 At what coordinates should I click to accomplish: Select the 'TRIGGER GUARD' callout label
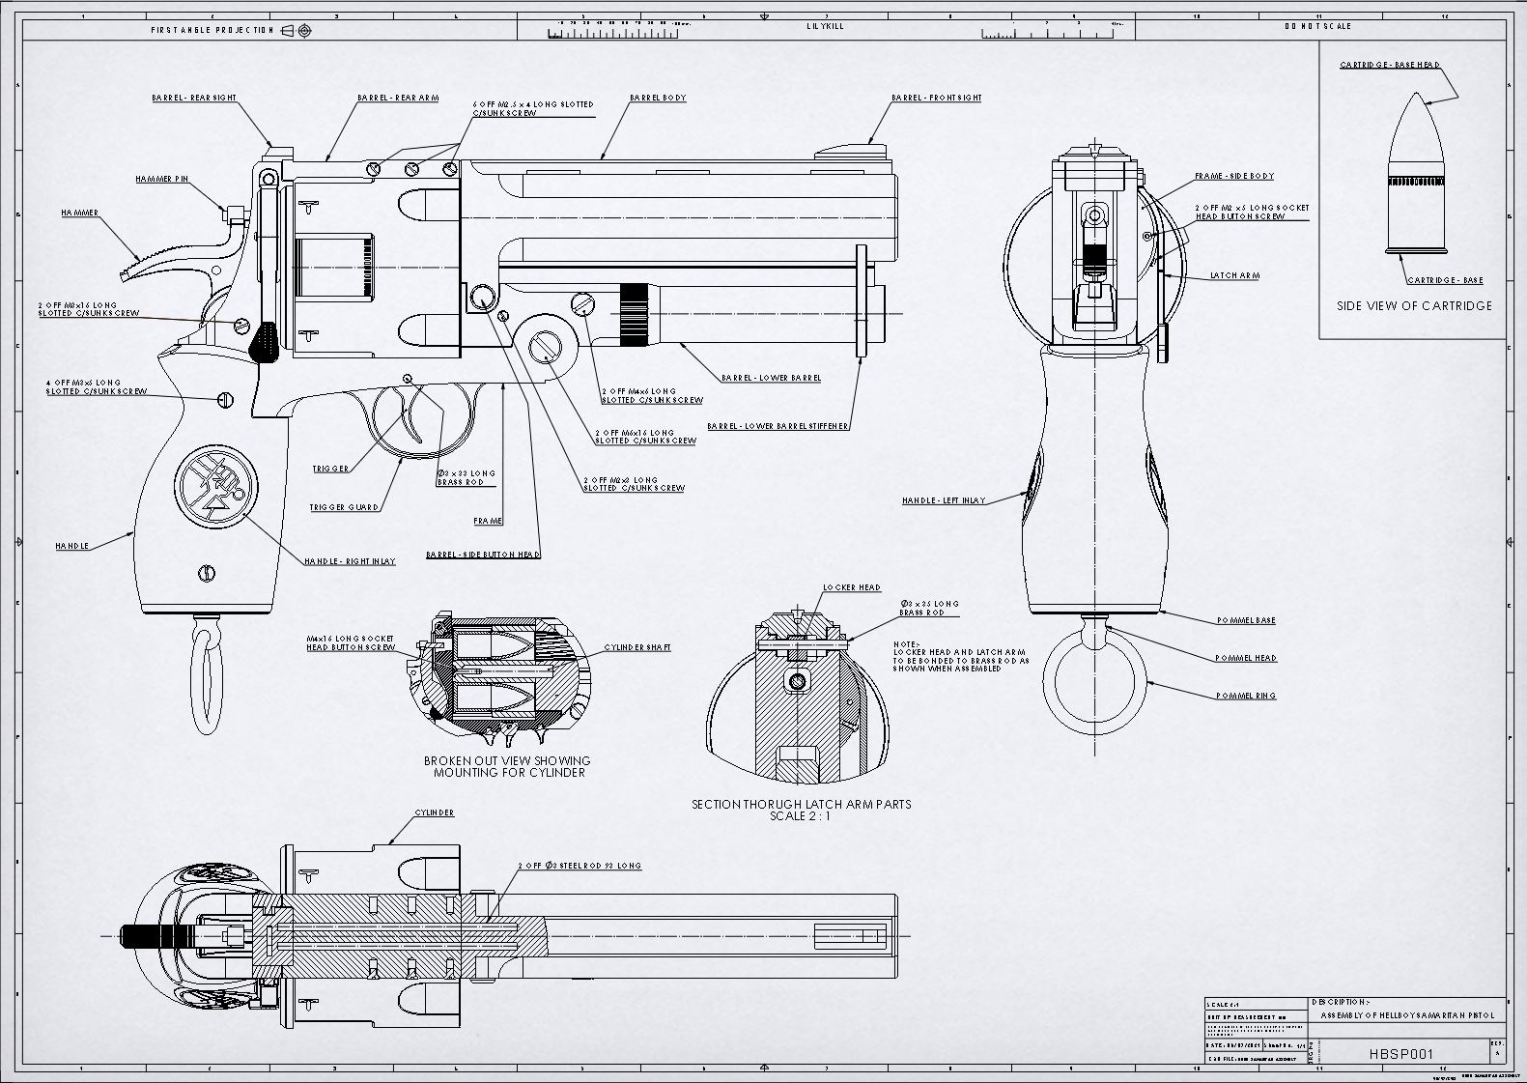(344, 507)
